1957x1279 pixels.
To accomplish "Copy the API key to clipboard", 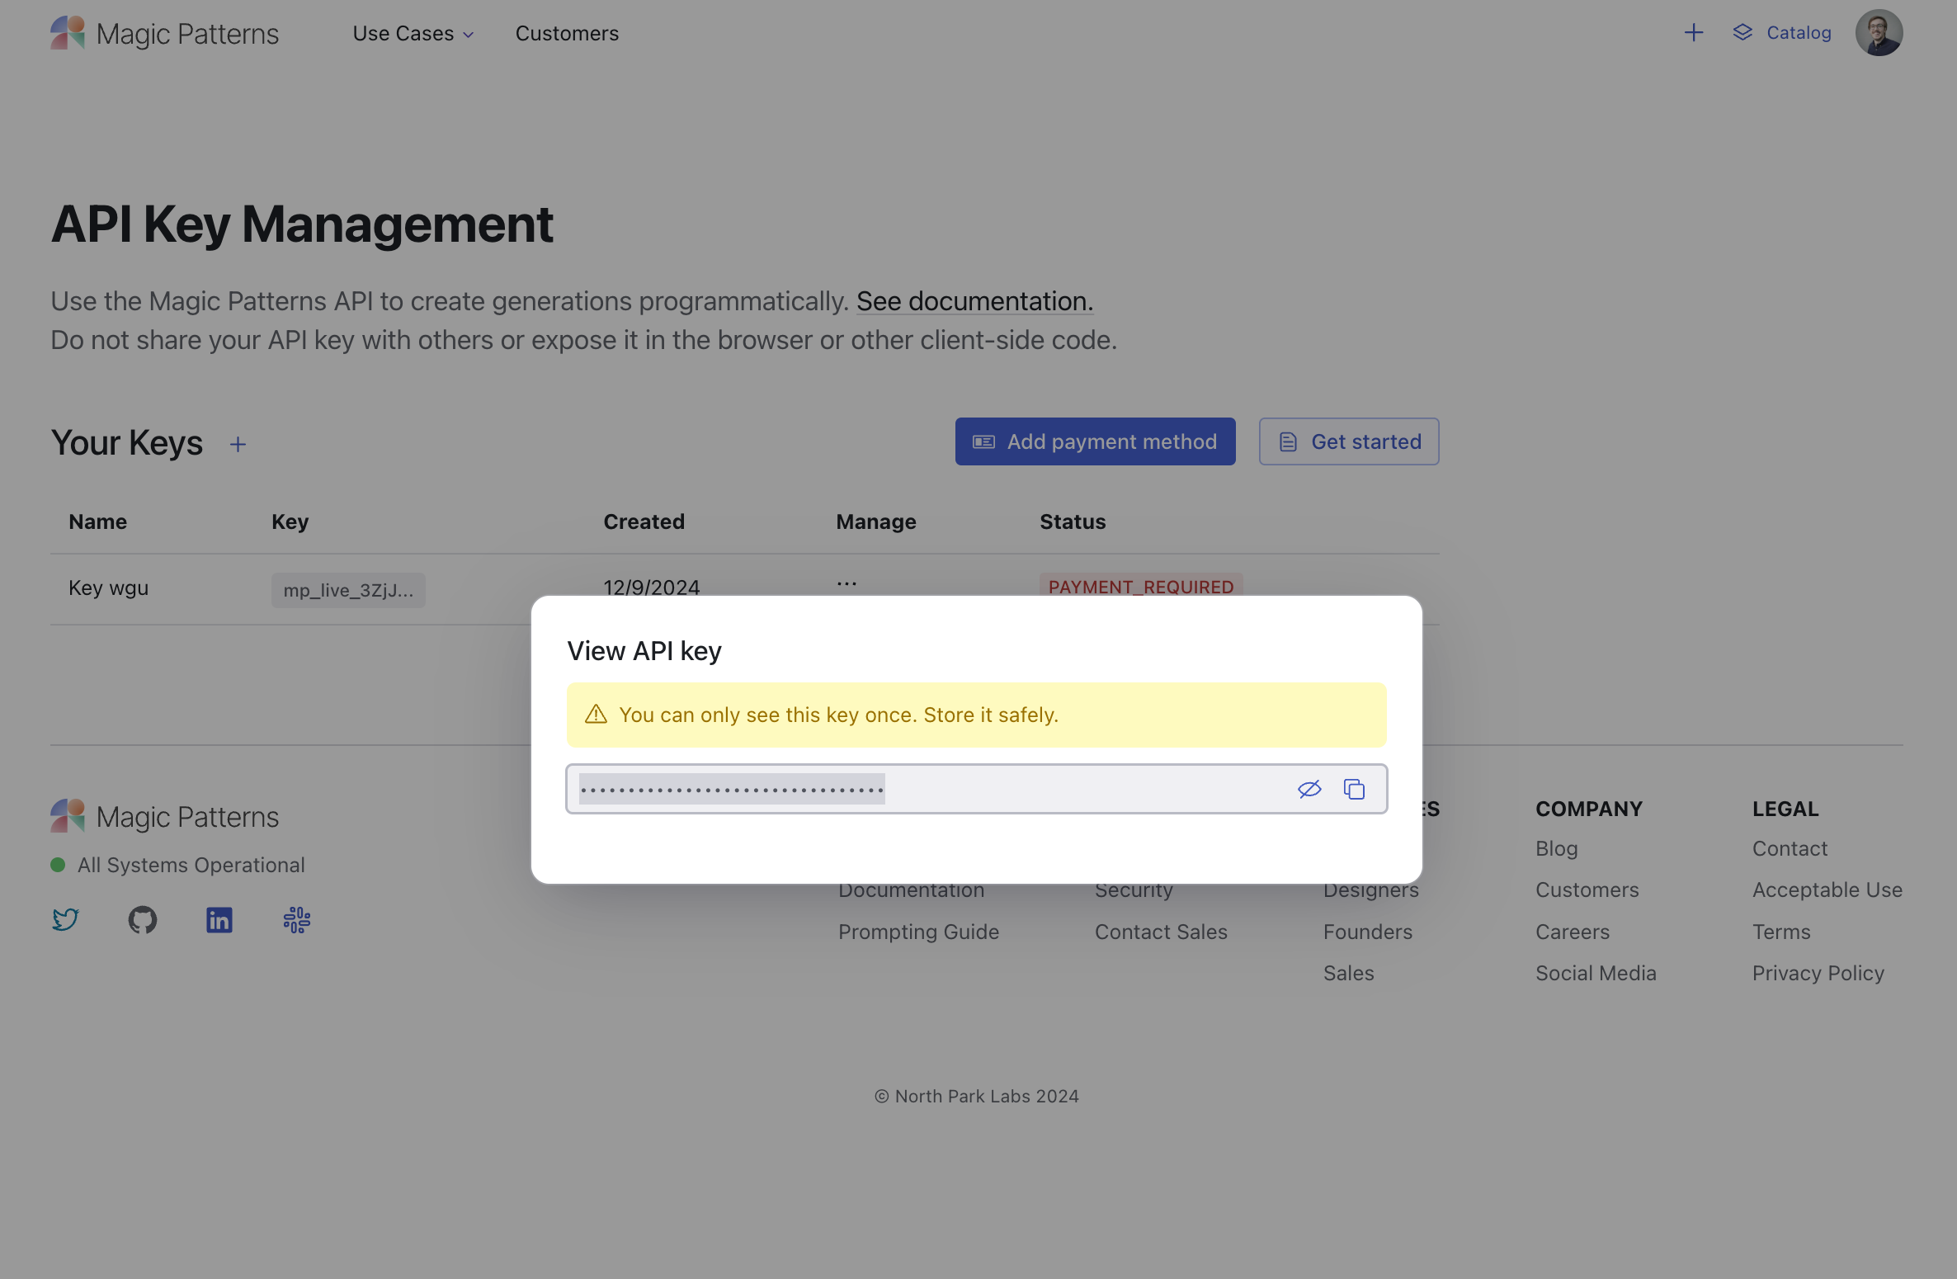I will 1354,789.
